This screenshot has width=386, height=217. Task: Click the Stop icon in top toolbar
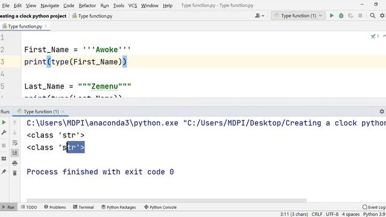(360, 16)
